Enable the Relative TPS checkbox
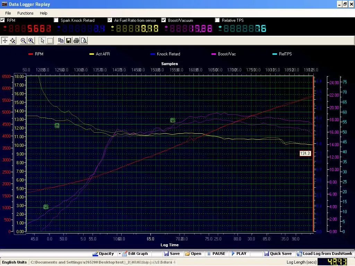The image size is (355, 266). pos(217,20)
